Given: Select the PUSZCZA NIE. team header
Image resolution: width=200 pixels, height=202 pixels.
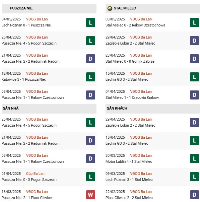Looking at the screenshot, I should [x=49, y=8].
